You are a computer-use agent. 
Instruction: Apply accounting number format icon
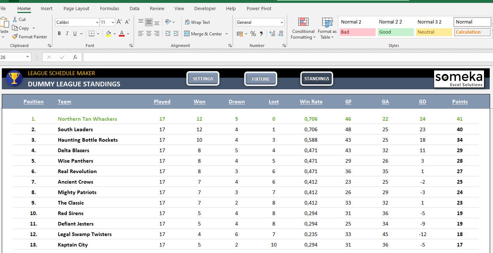(x=240, y=34)
